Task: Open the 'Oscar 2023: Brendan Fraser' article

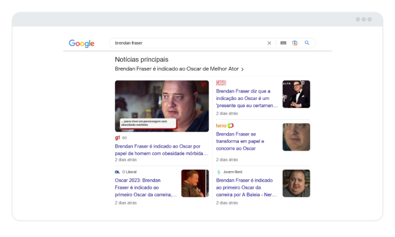Action: coord(145,187)
